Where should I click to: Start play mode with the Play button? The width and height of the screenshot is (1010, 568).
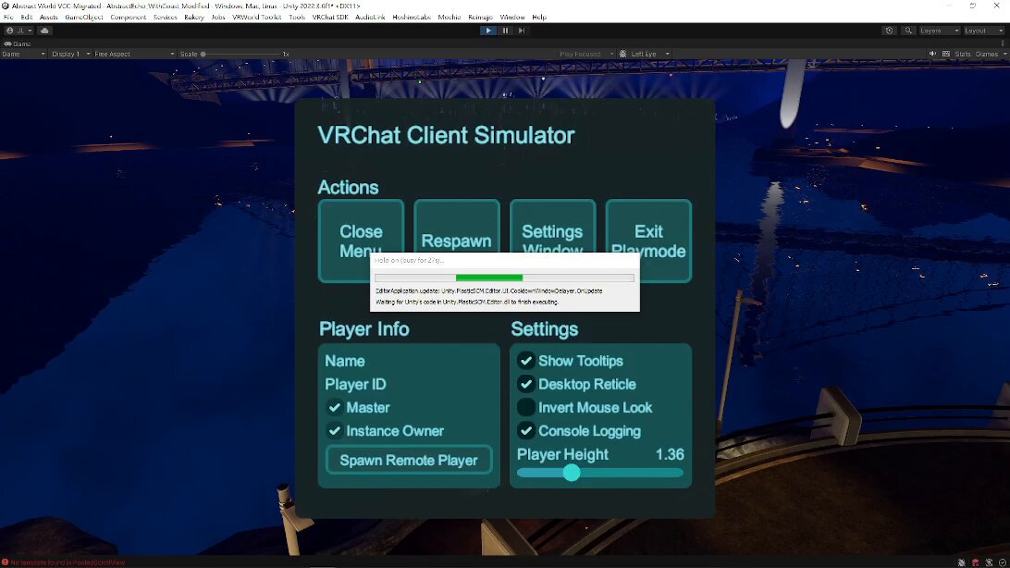488,31
